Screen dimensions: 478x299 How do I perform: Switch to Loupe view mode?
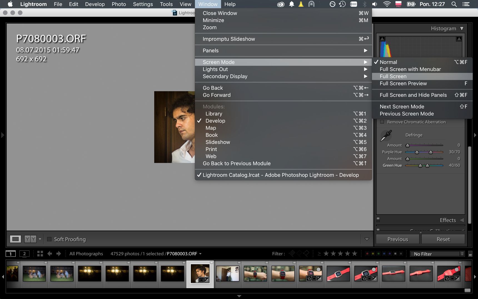click(x=16, y=239)
